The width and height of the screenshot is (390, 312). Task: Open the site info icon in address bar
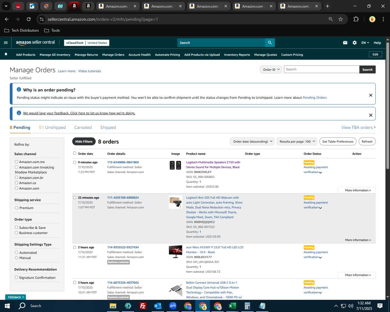point(42,19)
